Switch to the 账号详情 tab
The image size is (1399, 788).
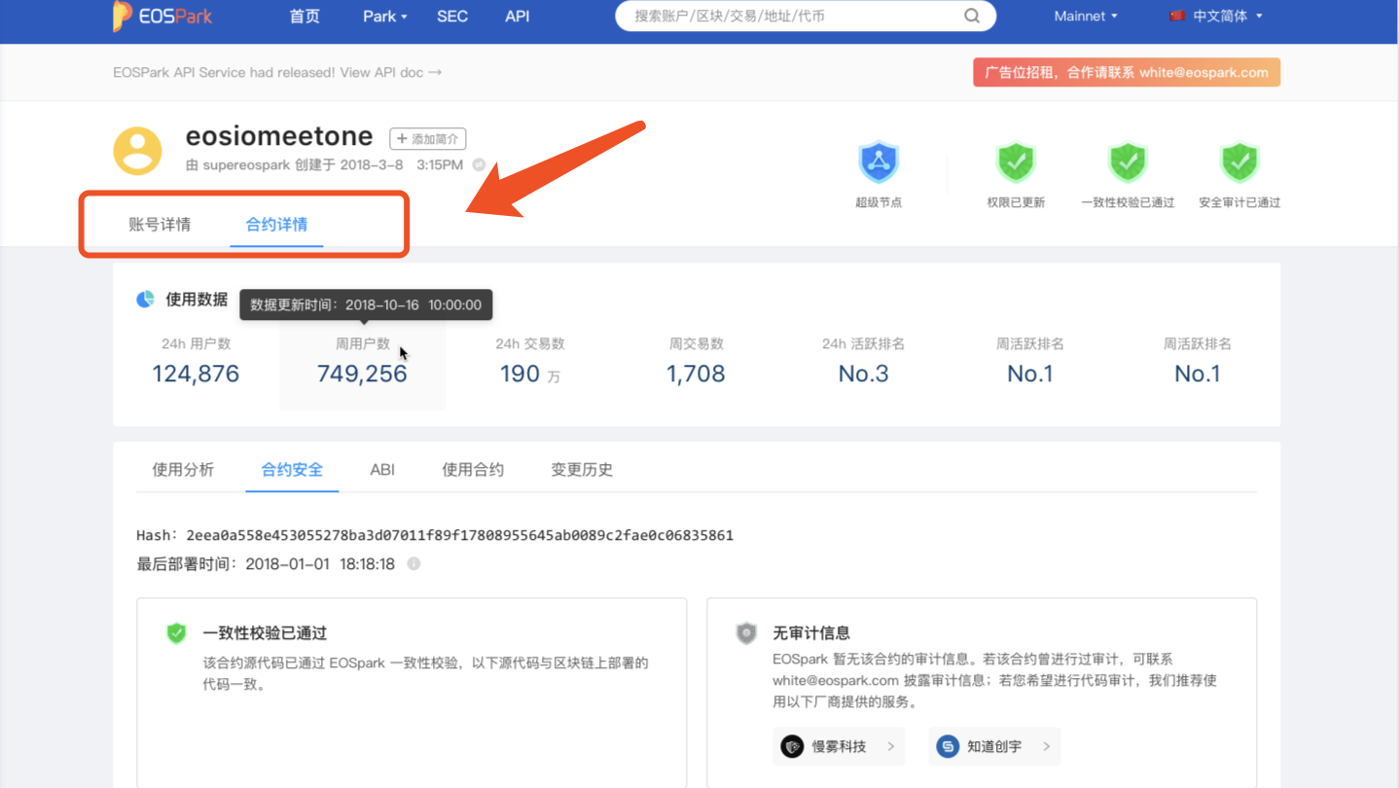coord(160,225)
